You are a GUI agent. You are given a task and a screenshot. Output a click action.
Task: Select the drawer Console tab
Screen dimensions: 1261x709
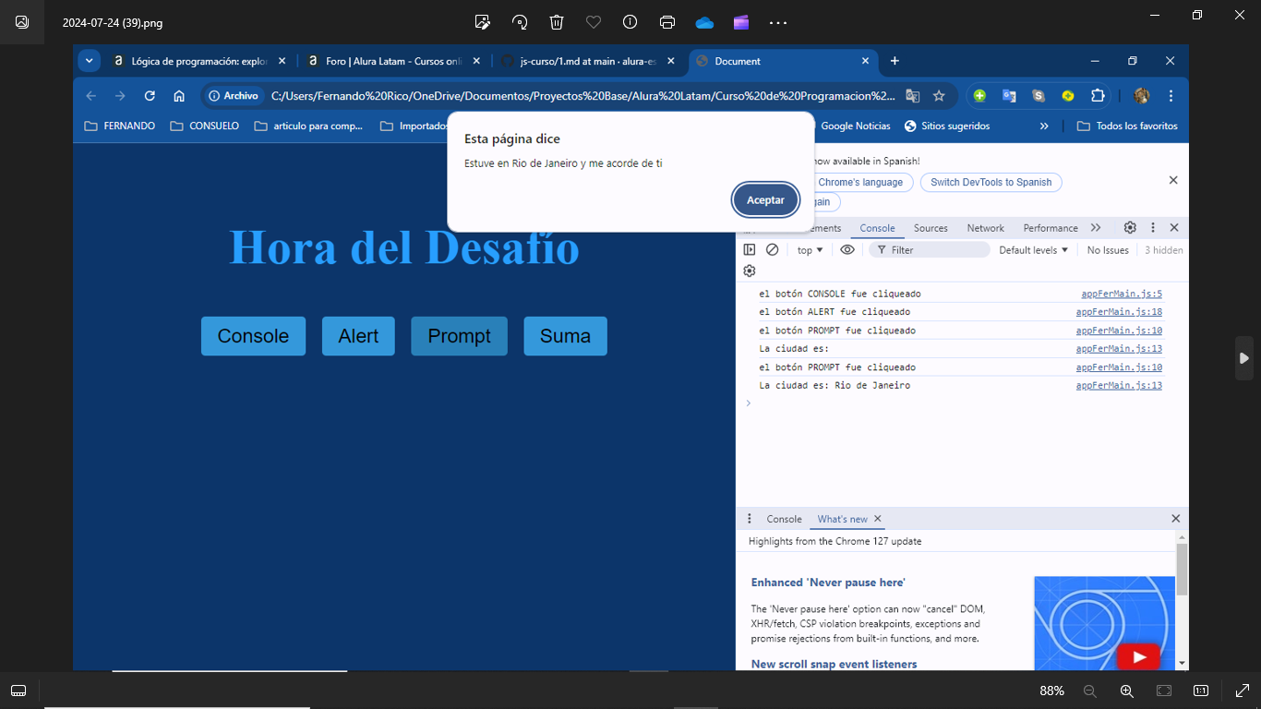tap(784, 519)
